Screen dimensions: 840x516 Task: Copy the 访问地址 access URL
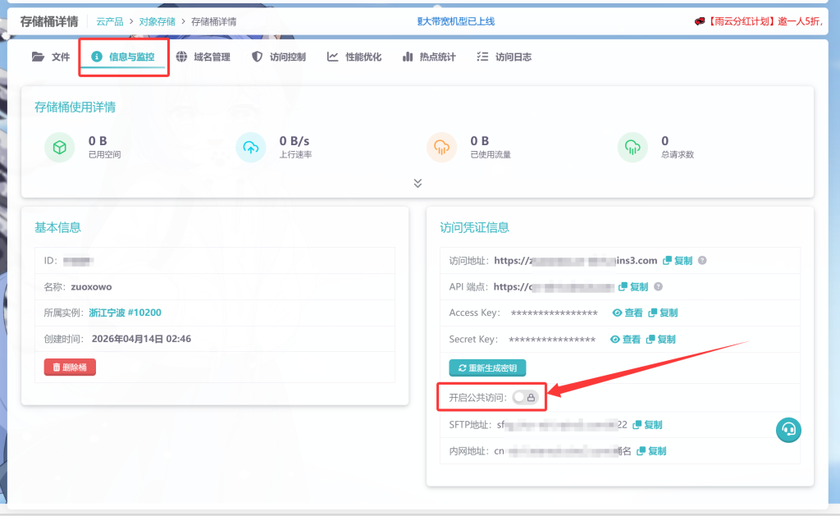(678, 261)
